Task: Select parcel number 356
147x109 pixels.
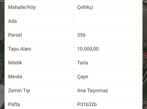Action: pyautogui.click(x=81, y=35)
